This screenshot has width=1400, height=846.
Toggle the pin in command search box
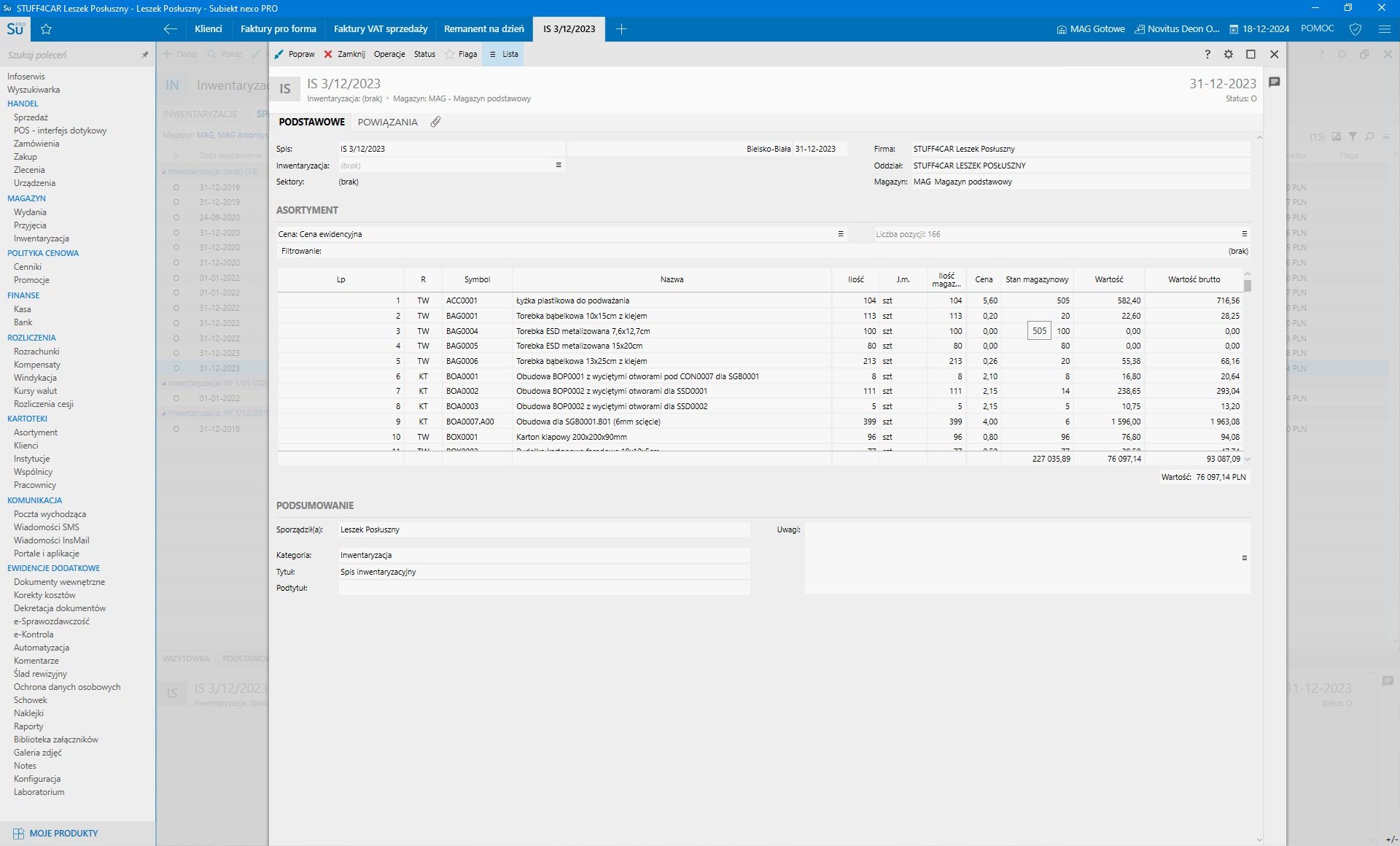coord(144,55)
